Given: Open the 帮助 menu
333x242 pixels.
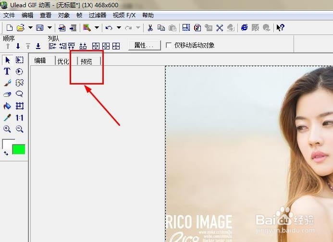Looking at the screenshot, I should [148, 15].
